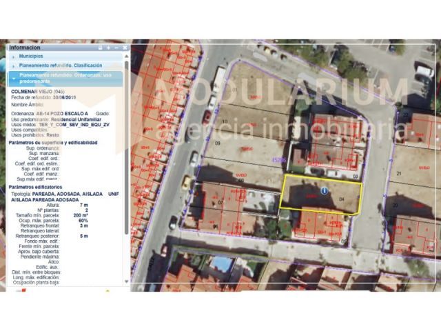Click parcel label 07 on the map
The height and width of the screenshot is (331, 441).
(x=220, y=202)
